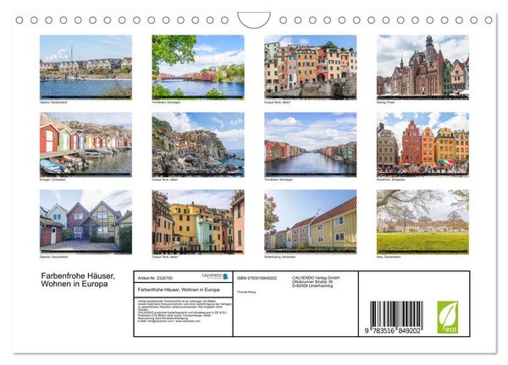Click the barcode number '9 783516 849202'
This screenshot has height=365, width=508.
[392, 330]
